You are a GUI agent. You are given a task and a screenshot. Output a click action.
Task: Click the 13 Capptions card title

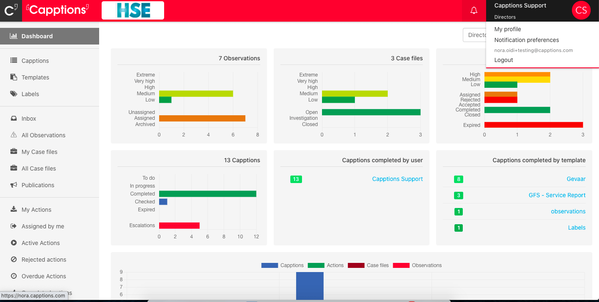[242, 160]
